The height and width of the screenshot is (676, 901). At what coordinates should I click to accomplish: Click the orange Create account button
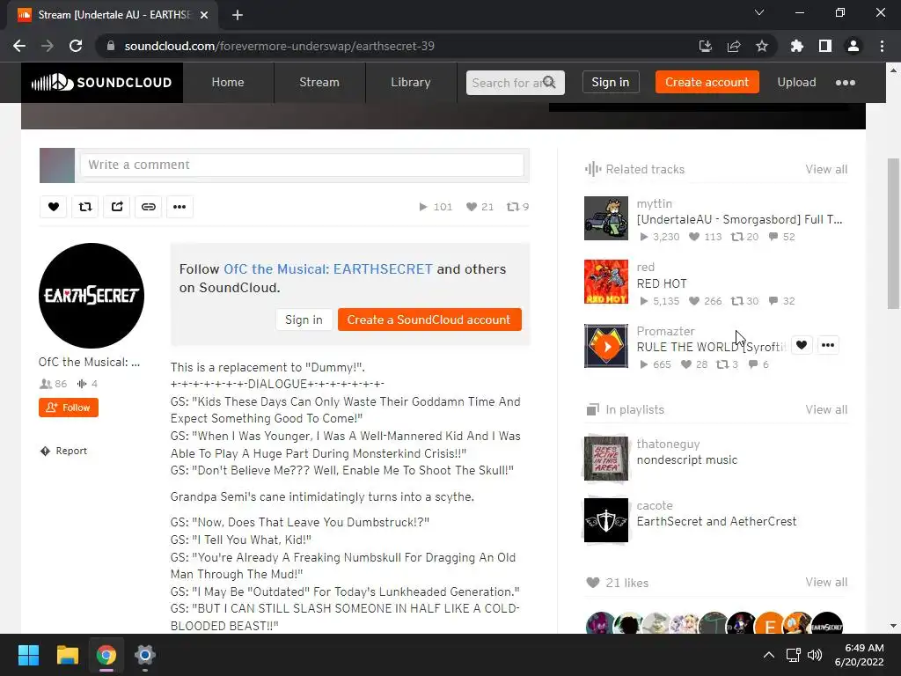[707, 82]
